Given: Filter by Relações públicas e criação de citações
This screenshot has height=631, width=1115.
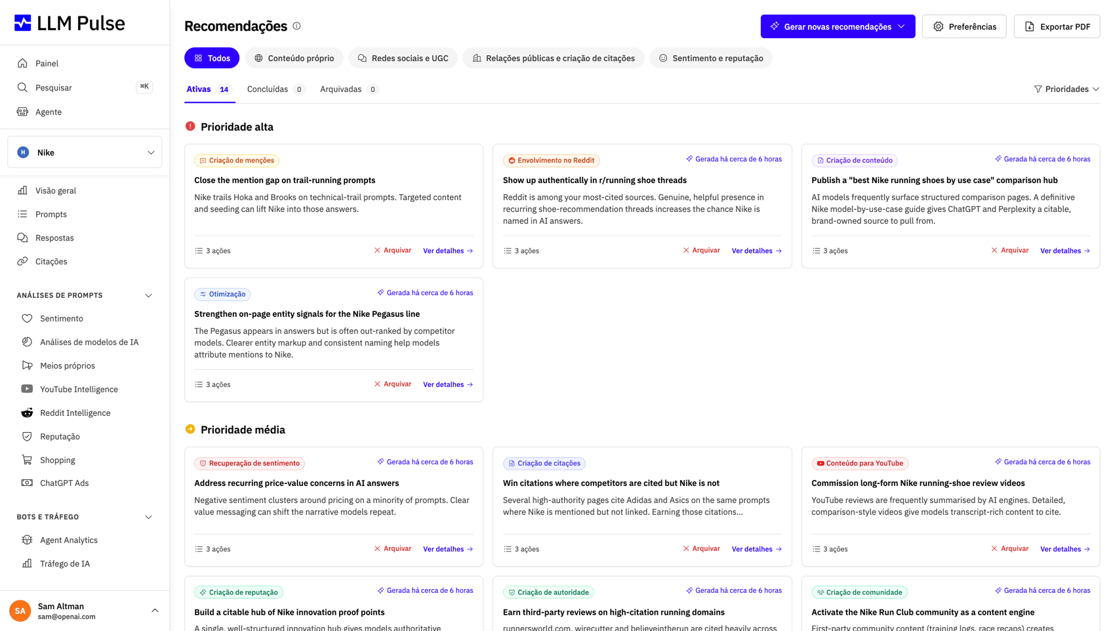Looking at the screenshot, I should coord(554,58).
